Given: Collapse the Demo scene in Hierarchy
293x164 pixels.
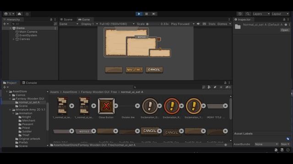Looking at the screenshot, I should [11, 28].
